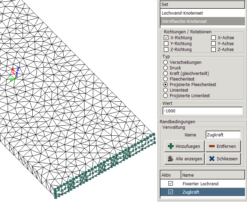This screenshot has height=202, width=247.
Task: Choose the Druck load type
Action: point(166,68)
